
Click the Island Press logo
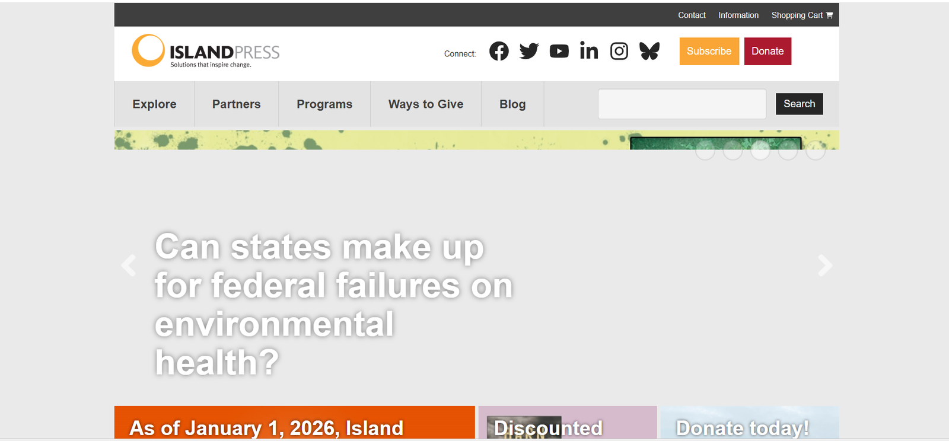click(206, 51)
